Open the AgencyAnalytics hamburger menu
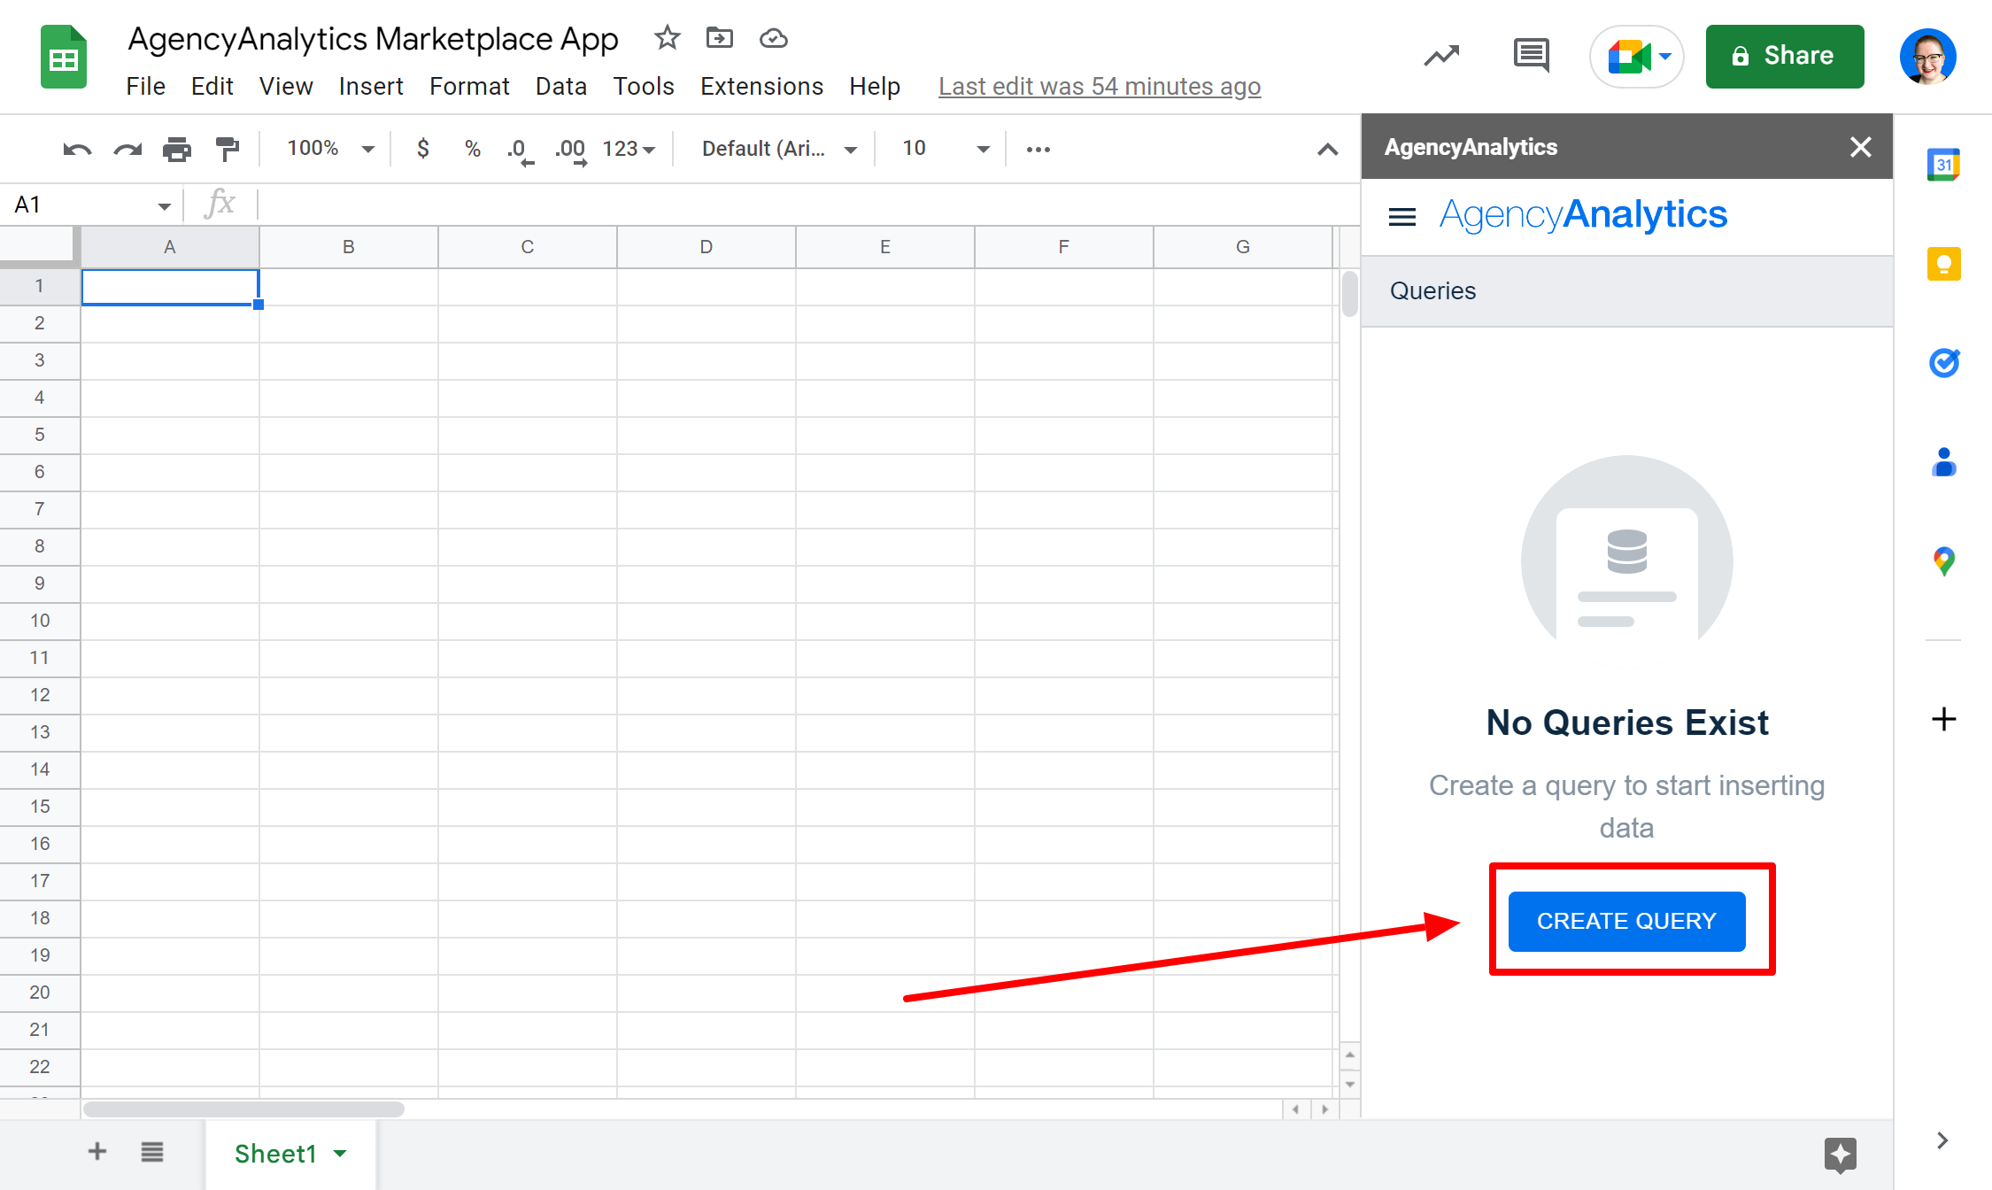Image resolution: width=1992 pixels, height=1190 pixels. 1402,216
